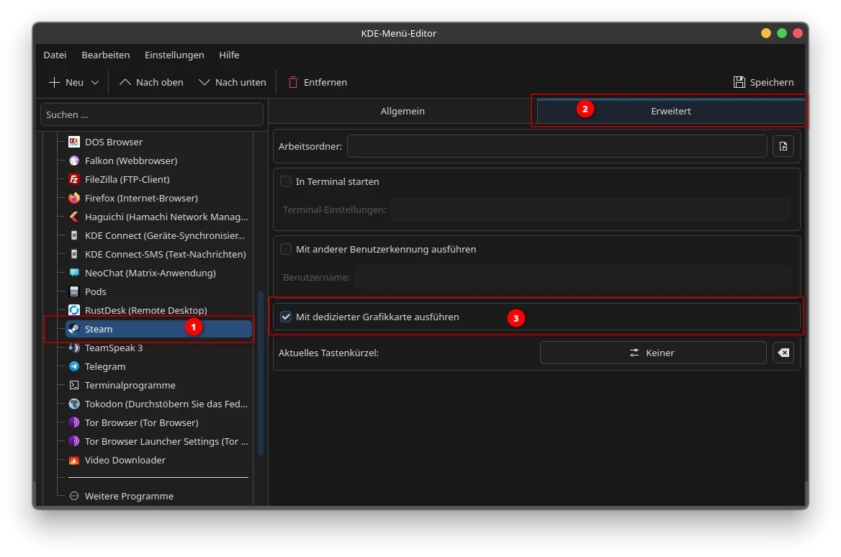Click the Firefox icon in the list

pos(74,199)
